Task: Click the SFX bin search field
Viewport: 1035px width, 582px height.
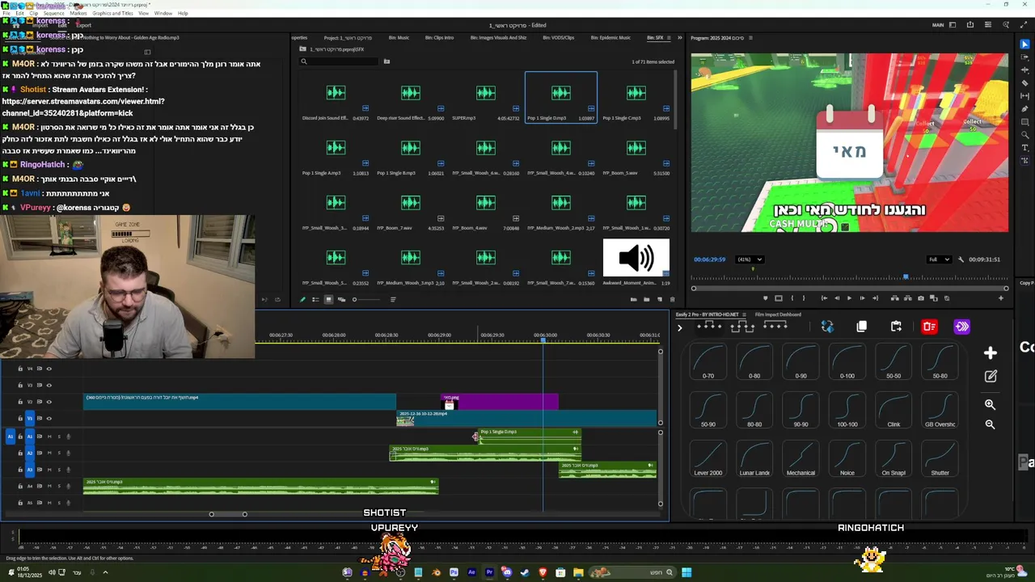Action: tap(340, 61)
